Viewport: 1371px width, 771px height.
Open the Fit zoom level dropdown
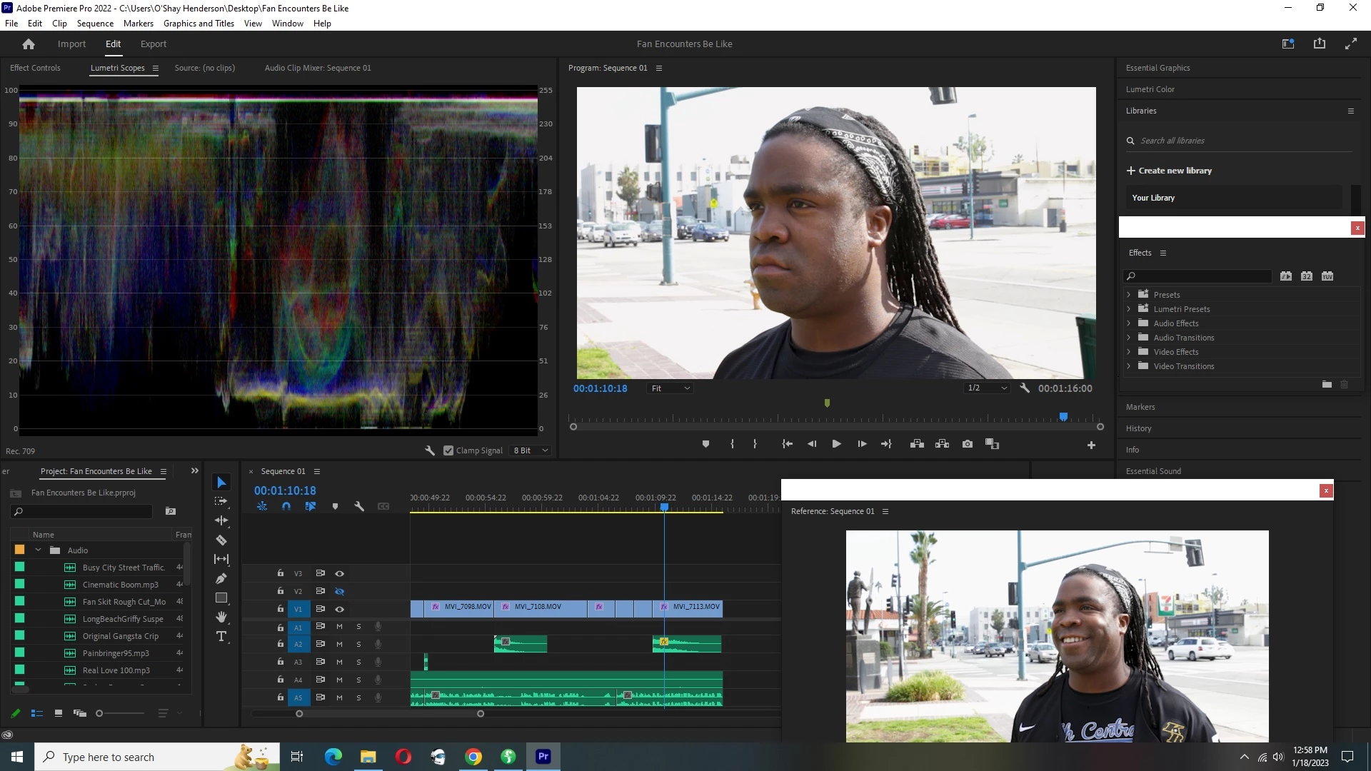tap(671, 388)
